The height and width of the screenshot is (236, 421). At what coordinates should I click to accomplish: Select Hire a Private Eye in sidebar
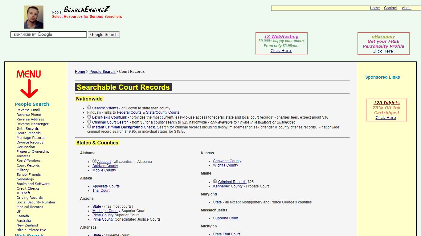[x=31, y=230]
